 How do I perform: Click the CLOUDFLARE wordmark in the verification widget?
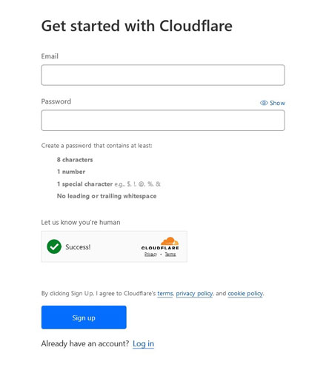[x=160, y=248]
